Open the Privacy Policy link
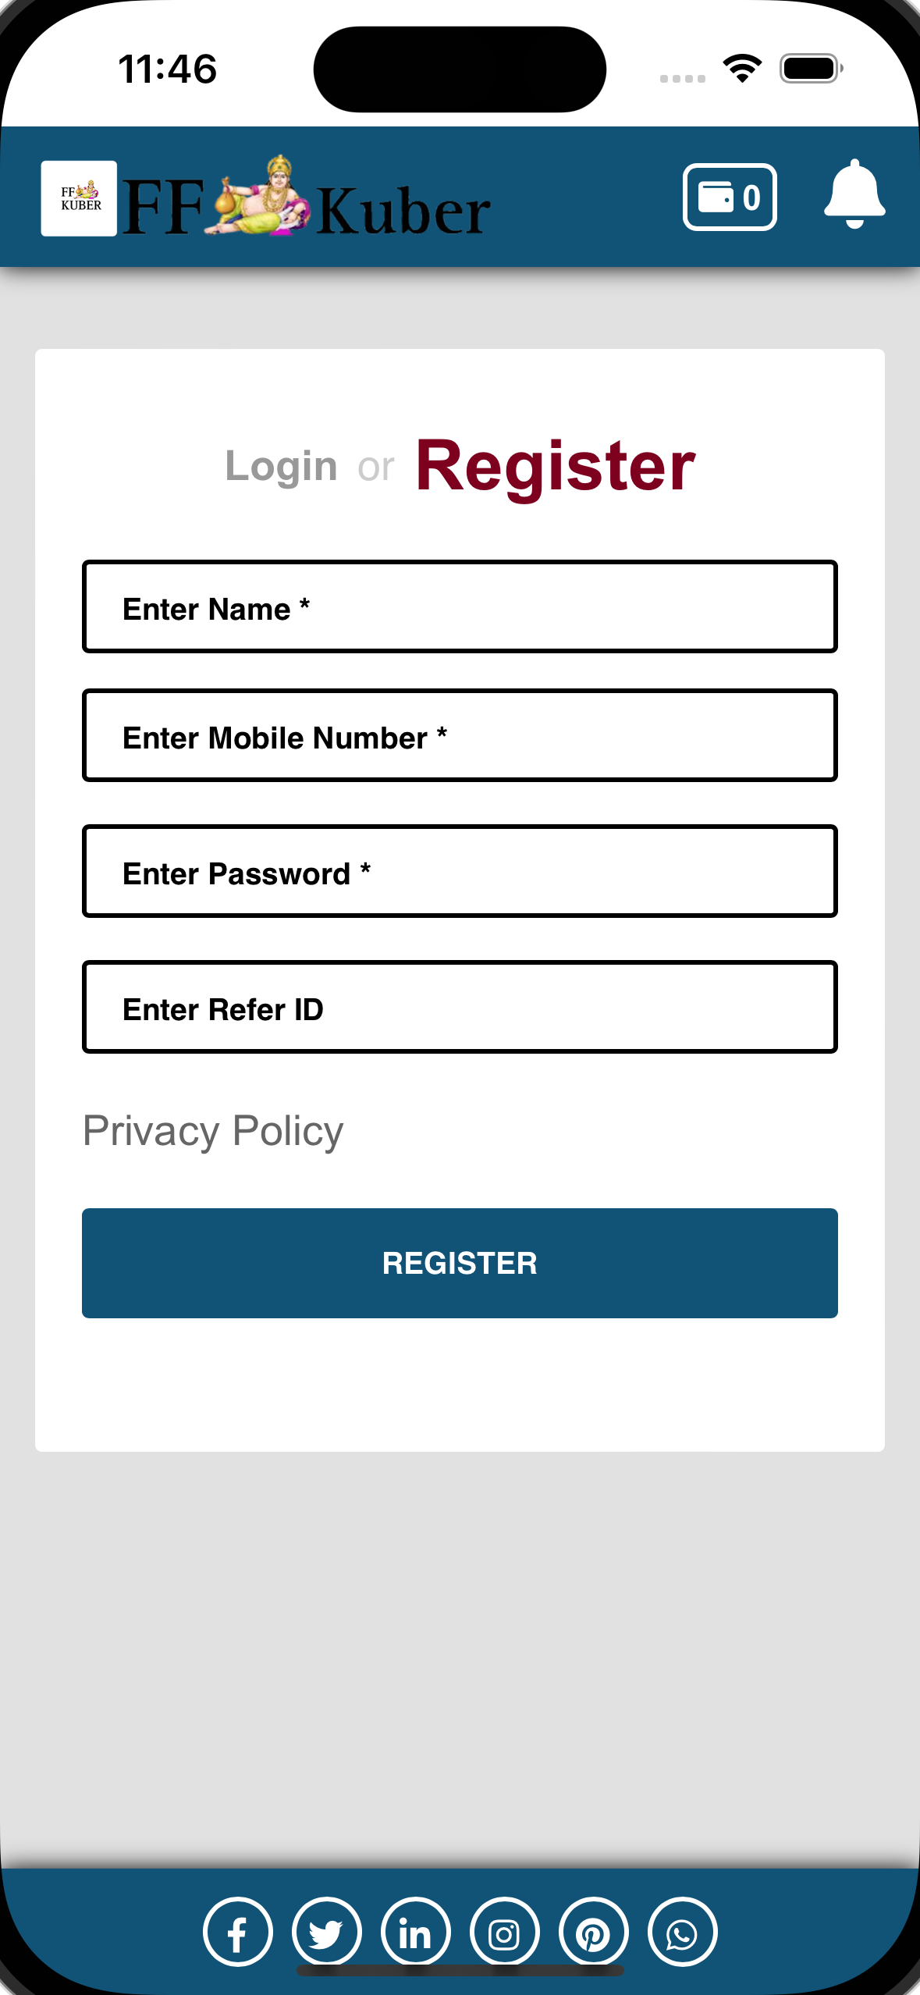The width and height of the screenshot is (920, 1995). 213,1131
